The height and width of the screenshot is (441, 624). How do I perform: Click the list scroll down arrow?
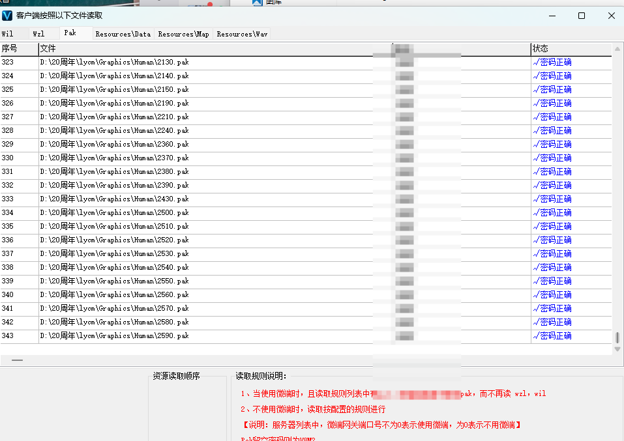tap(617, 349)
